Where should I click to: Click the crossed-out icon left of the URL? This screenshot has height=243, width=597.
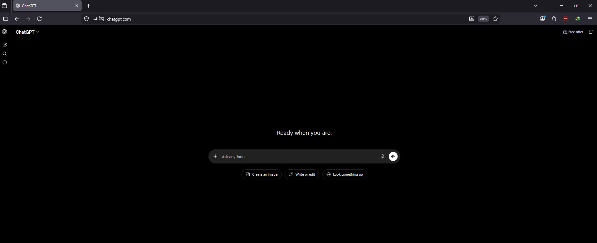pyautogui.click(x=101, y=19)
